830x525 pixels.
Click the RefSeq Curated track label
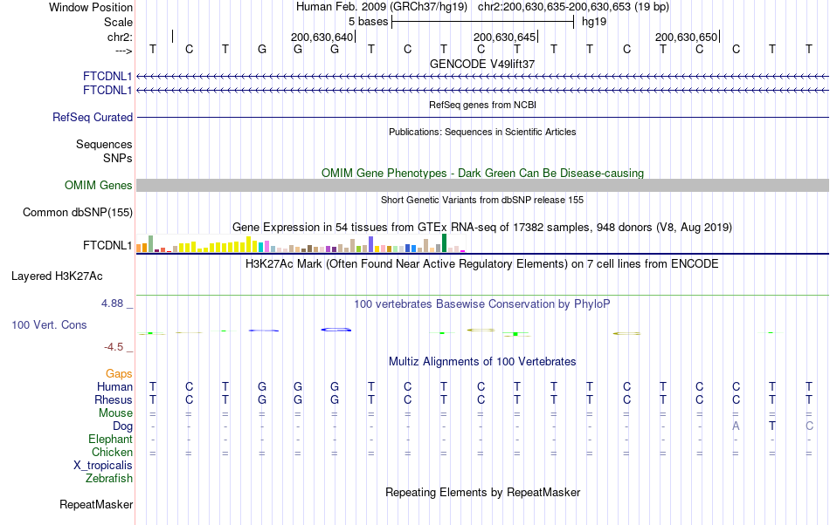[92, 117]
